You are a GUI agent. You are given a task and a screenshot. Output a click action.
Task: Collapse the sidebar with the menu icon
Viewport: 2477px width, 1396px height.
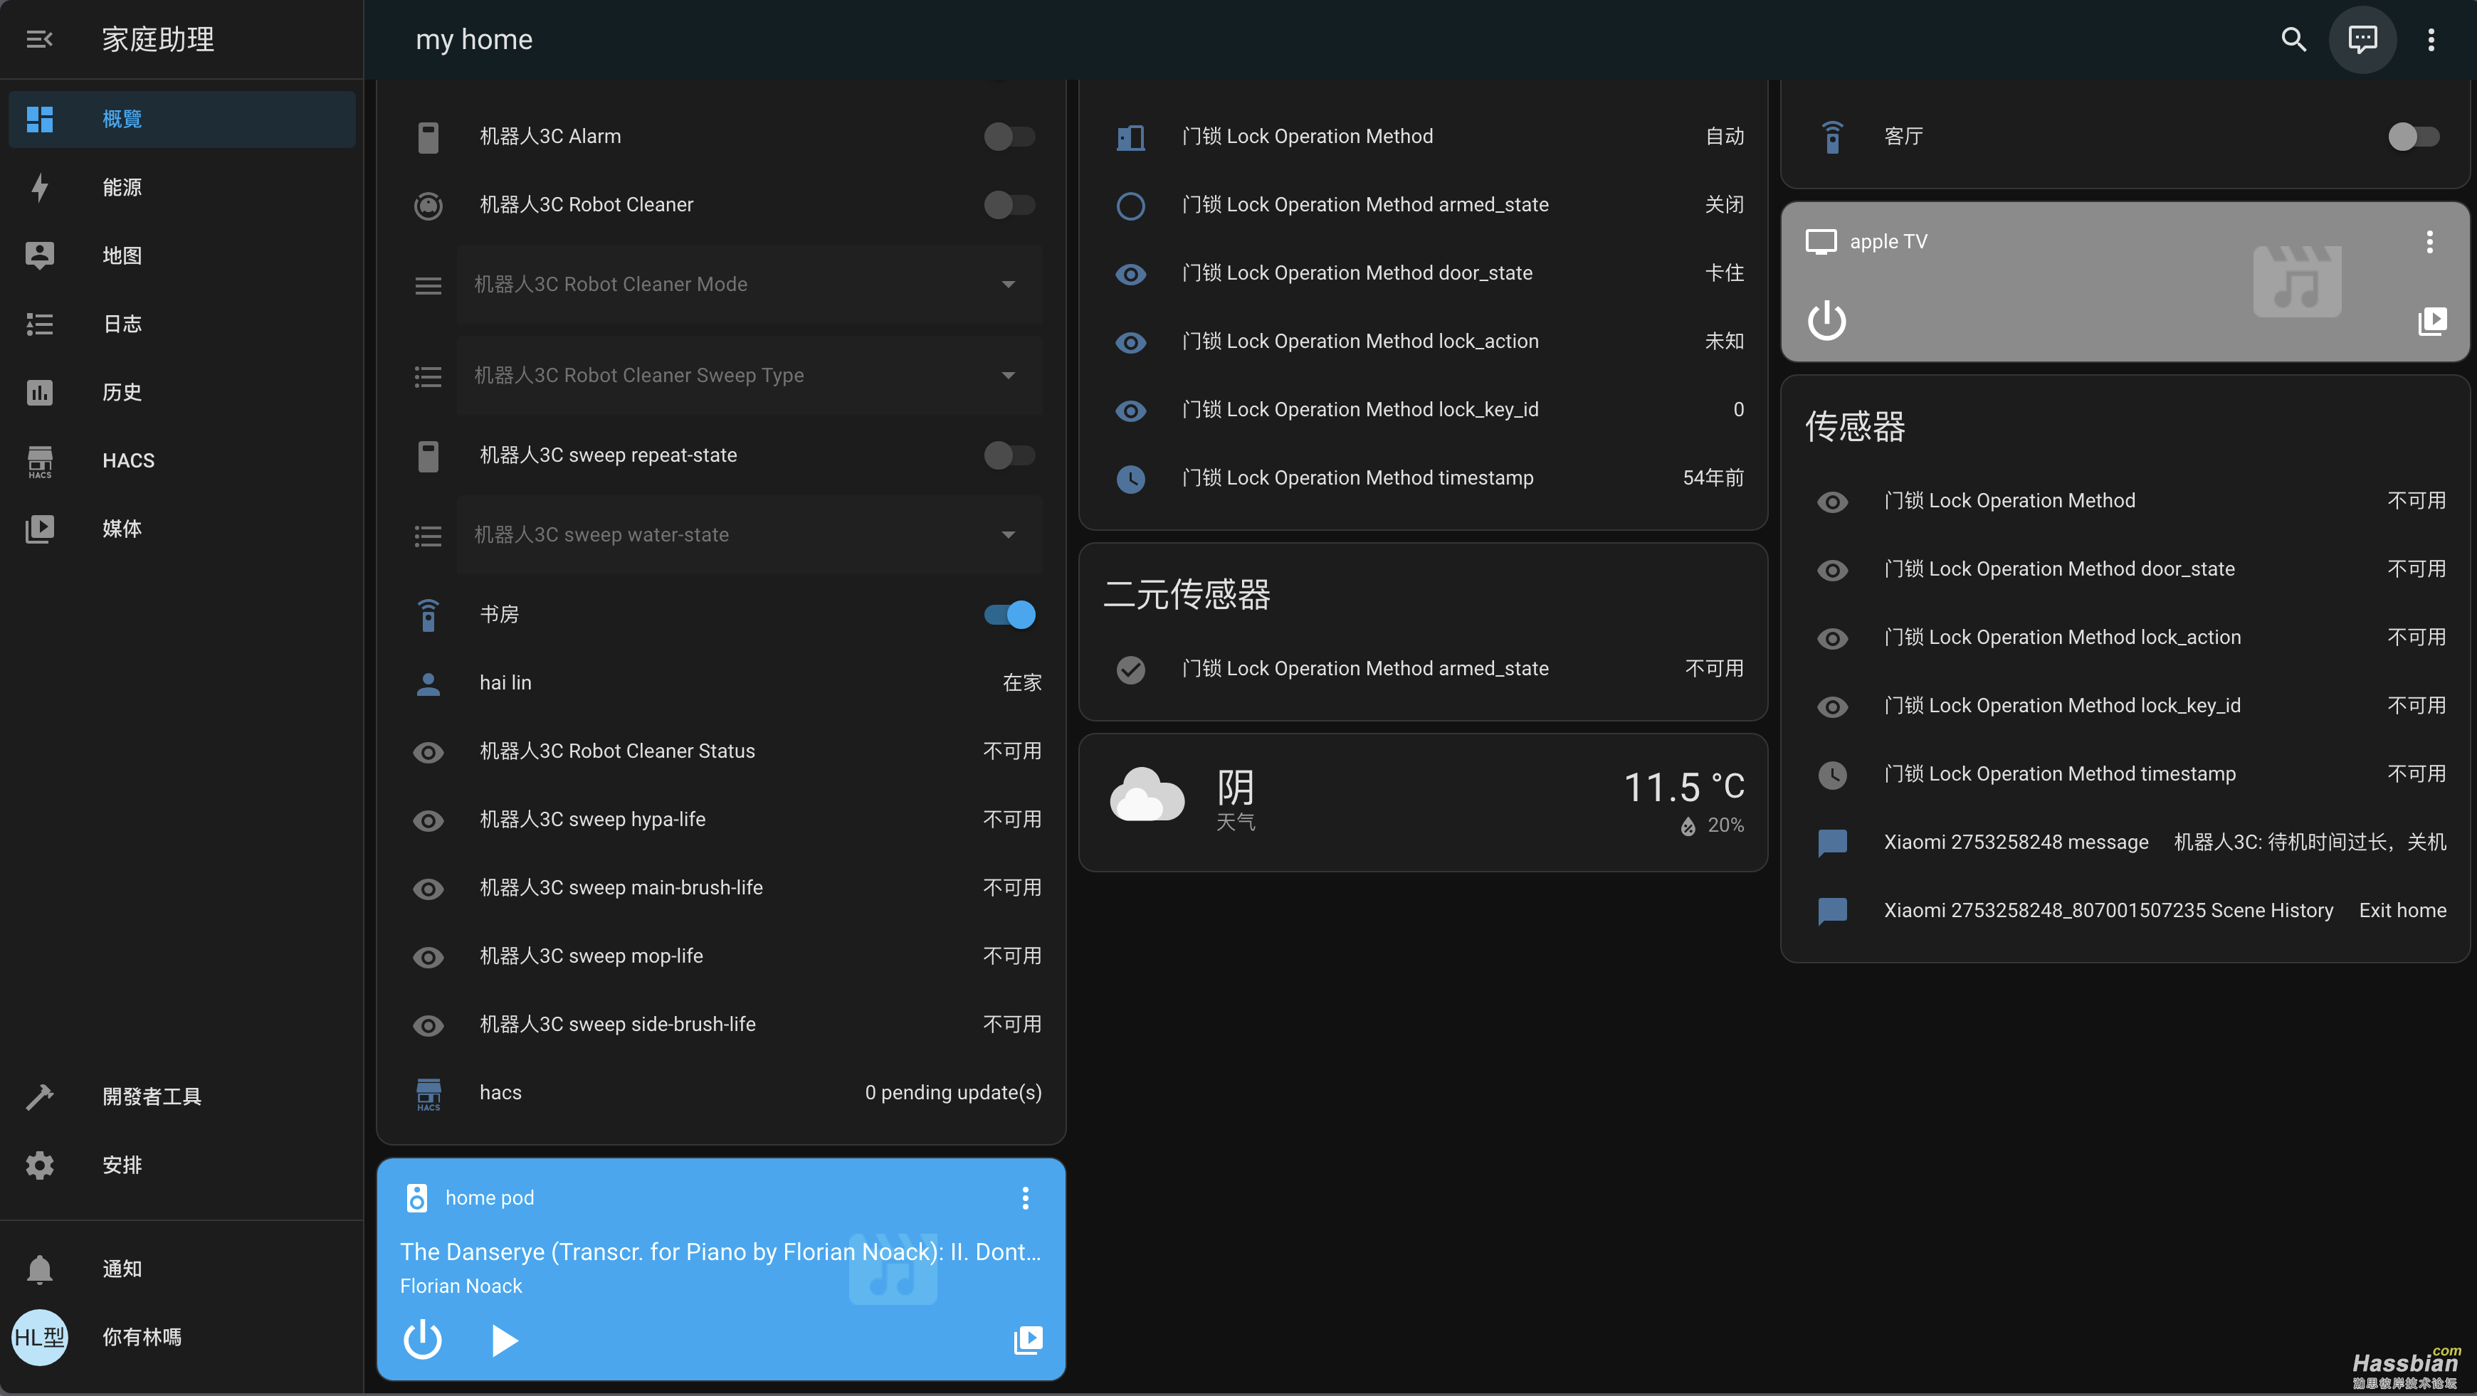[39, 39]
